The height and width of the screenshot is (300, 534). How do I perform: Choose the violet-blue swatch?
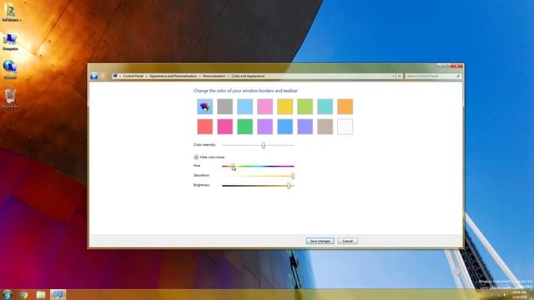coord(305,127)
